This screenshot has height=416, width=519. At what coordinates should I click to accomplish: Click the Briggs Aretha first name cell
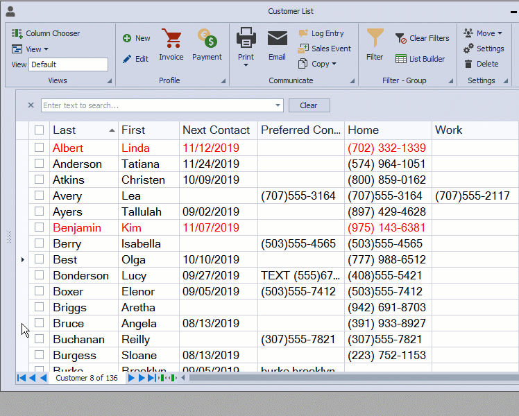coord(148,307)
